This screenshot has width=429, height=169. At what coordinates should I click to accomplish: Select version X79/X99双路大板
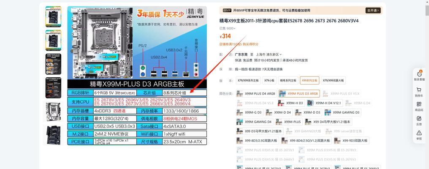[x=333, y=81]
